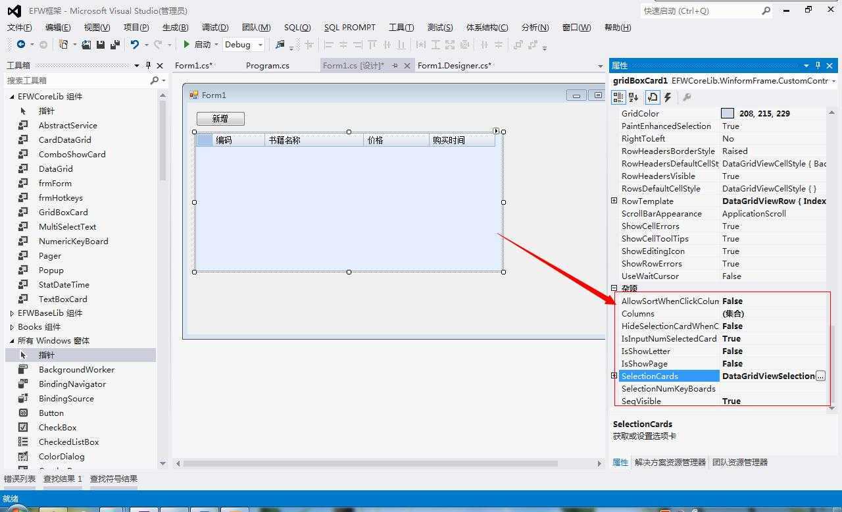Screen dimensions: 842x512
Task: Pin the Form1.cs design tab
Action: click(395, 65)
